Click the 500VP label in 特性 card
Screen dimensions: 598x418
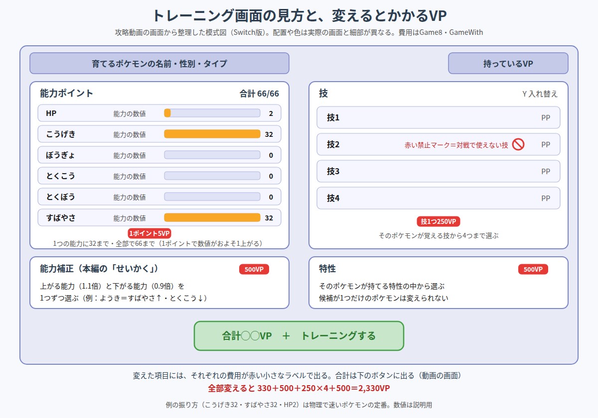click(533, 269)
